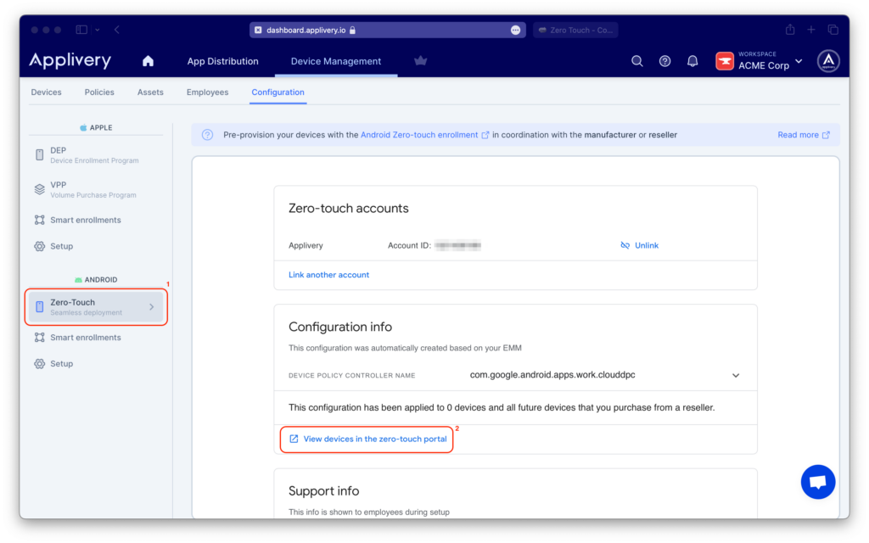Screen dimensions: 869x543
Task: Click the dashboard.applivery.io address bar
Action: (x=387, y=30)
